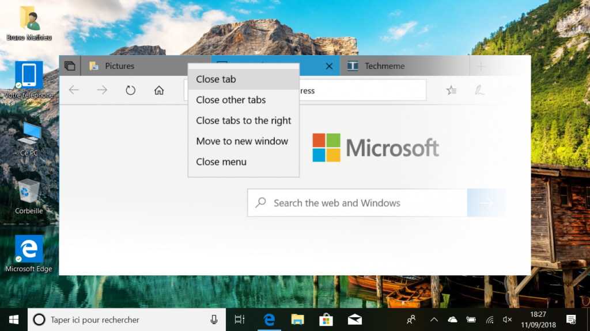Open Microsoft Store from the taskbar

coord(326,320)
